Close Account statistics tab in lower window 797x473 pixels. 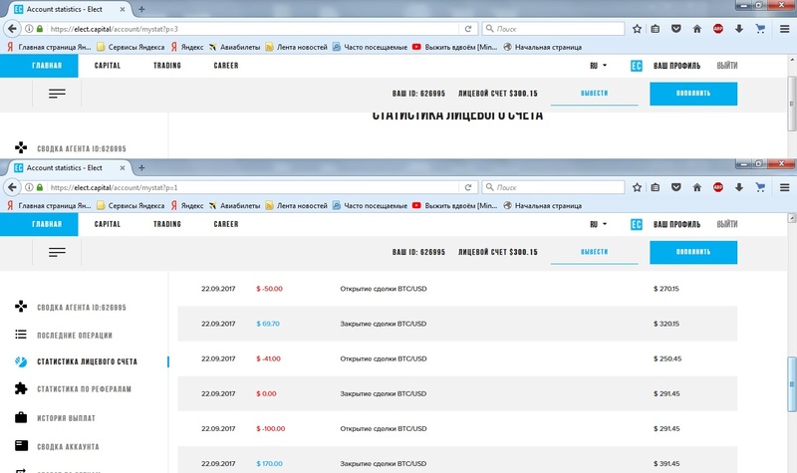(x=122, y=167)
